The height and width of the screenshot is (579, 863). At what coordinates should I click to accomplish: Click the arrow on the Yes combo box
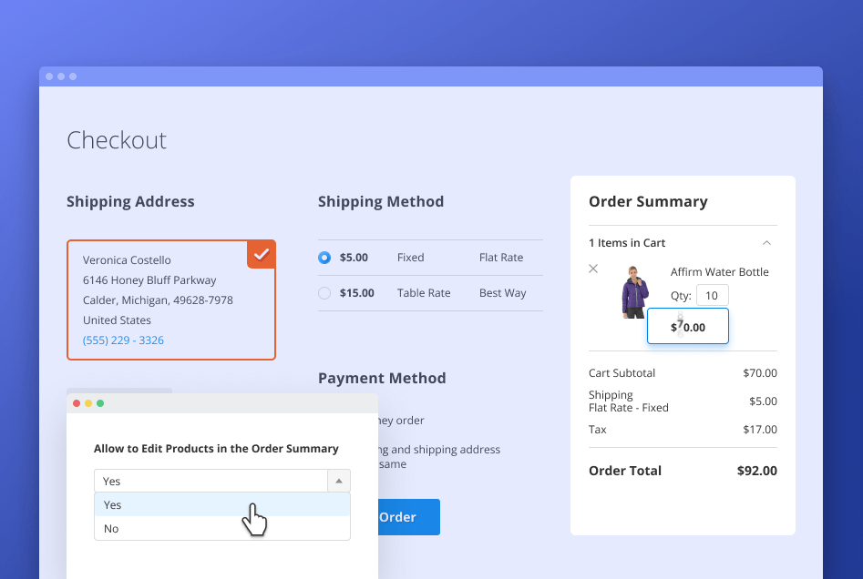(x=339, y=480)
